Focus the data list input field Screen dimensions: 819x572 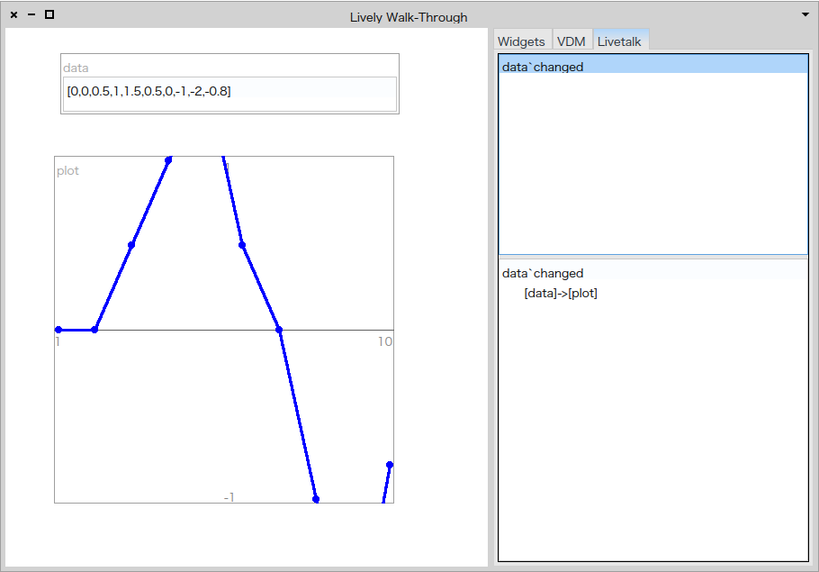[x=229, y=94]
